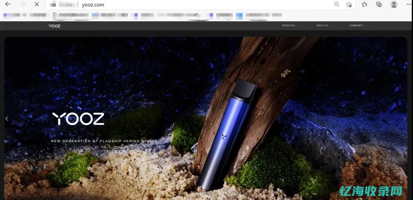Click the browser forward arrow
This screenshot has height=200, width=413.
(x=22, y=4)
